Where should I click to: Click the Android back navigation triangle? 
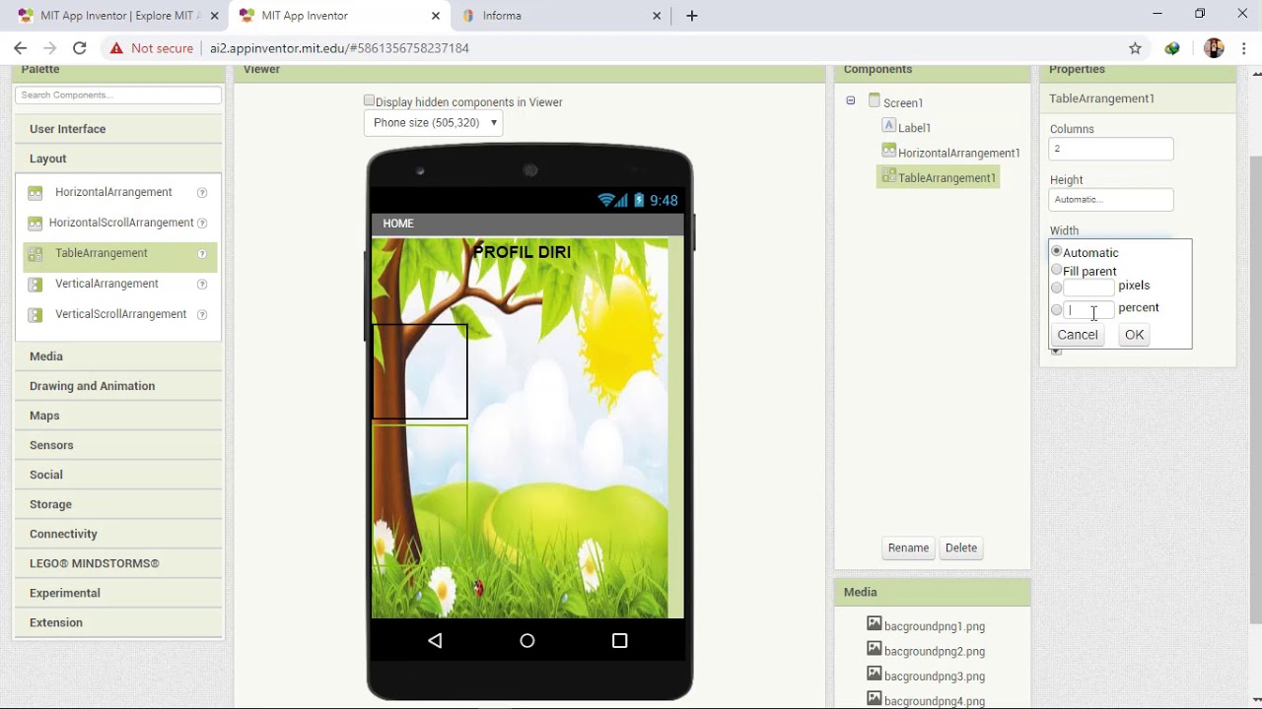point(435,641)
